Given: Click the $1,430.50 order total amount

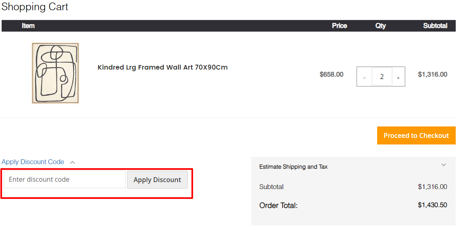Looking at the screenshot, I should 432,205.
